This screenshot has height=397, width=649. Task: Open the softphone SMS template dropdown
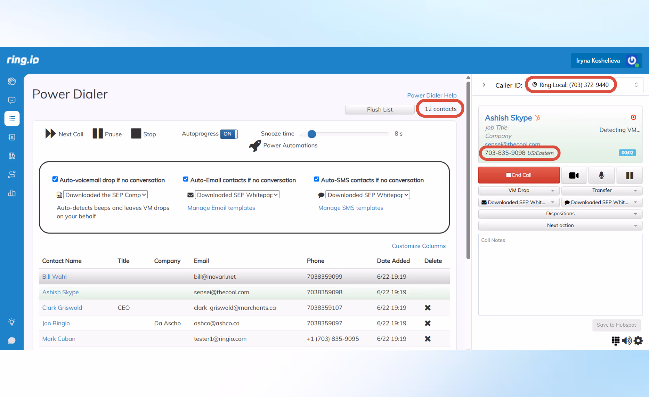(602, 202)
